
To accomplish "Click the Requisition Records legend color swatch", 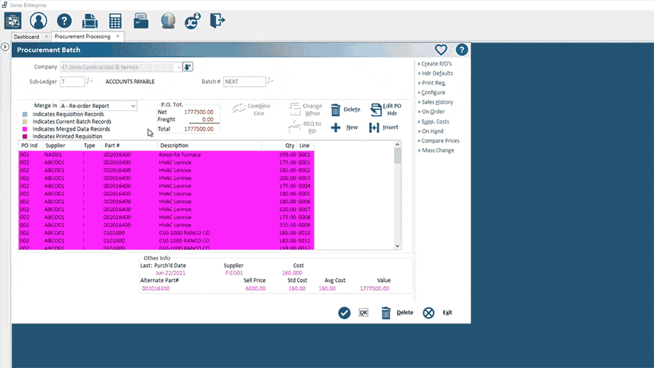I will (x=25, y=114).
